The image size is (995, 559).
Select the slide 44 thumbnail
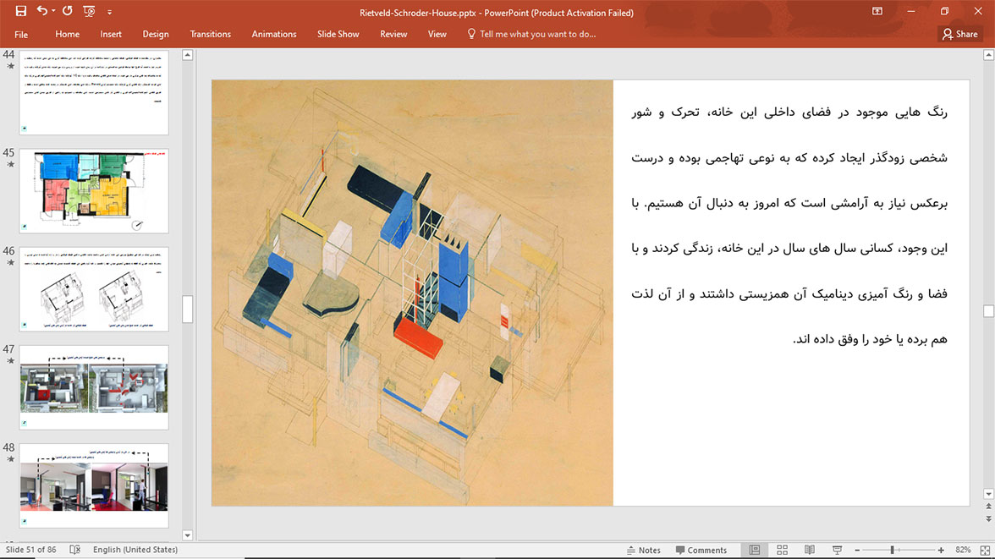tap(94, 93)
